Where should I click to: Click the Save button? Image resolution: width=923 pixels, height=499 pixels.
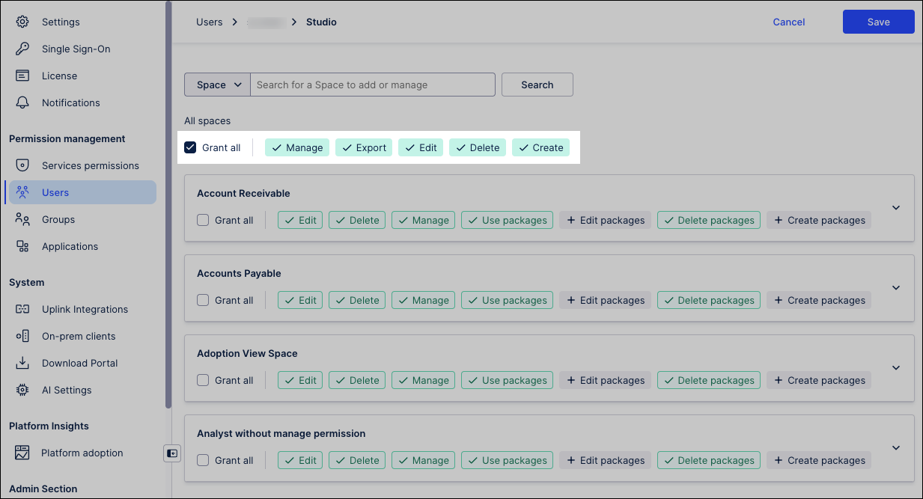click(x=878, y=22)
